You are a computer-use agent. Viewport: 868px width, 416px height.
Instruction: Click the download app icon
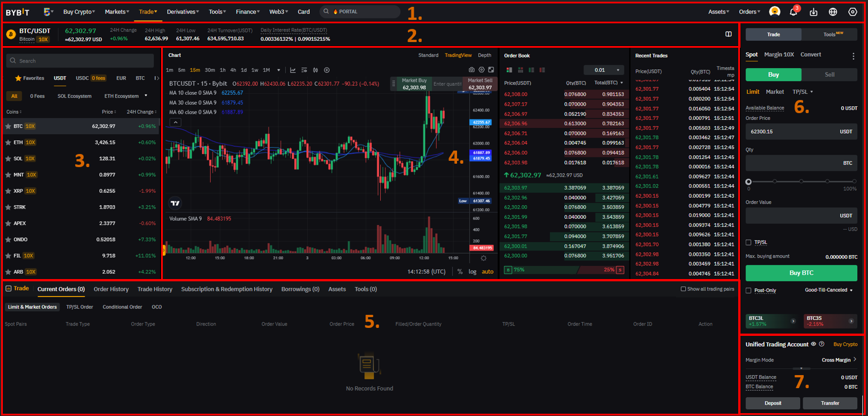[x=813, y=12]
